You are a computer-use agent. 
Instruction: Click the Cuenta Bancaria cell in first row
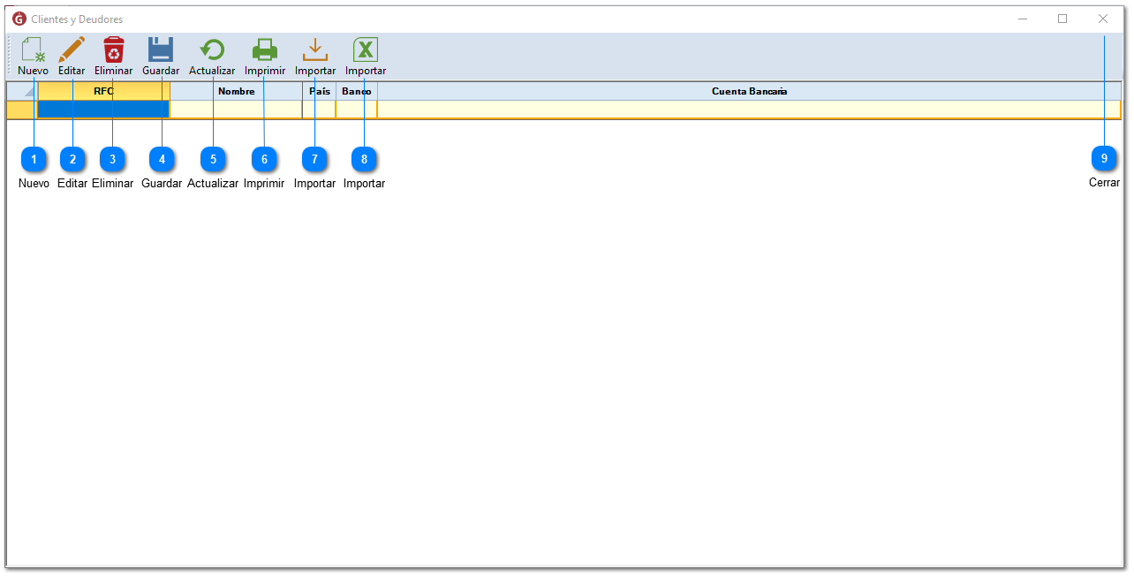pos(749,110)
